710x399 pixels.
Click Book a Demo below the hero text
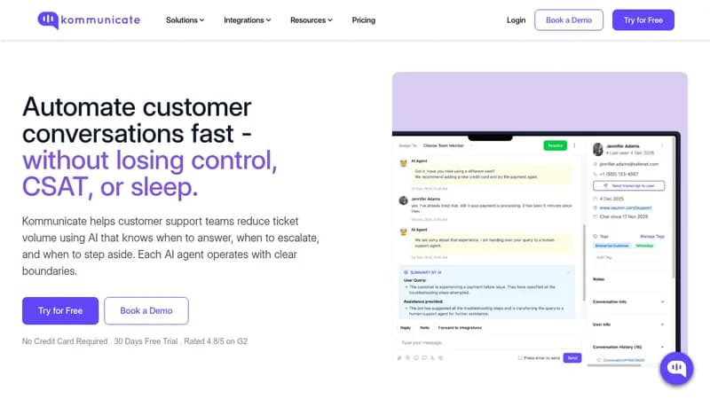(146, 311)
